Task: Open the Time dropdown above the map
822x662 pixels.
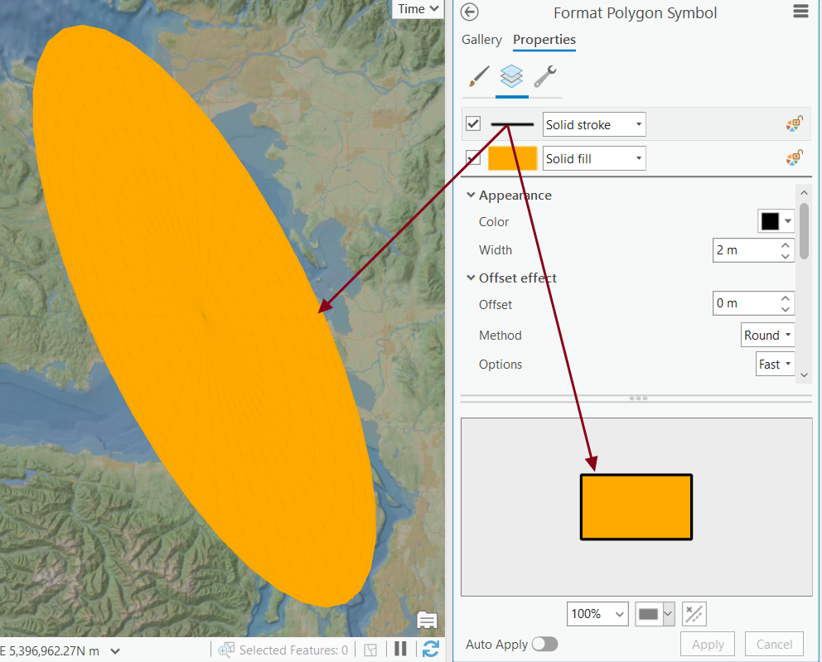Action: point(417,8)
